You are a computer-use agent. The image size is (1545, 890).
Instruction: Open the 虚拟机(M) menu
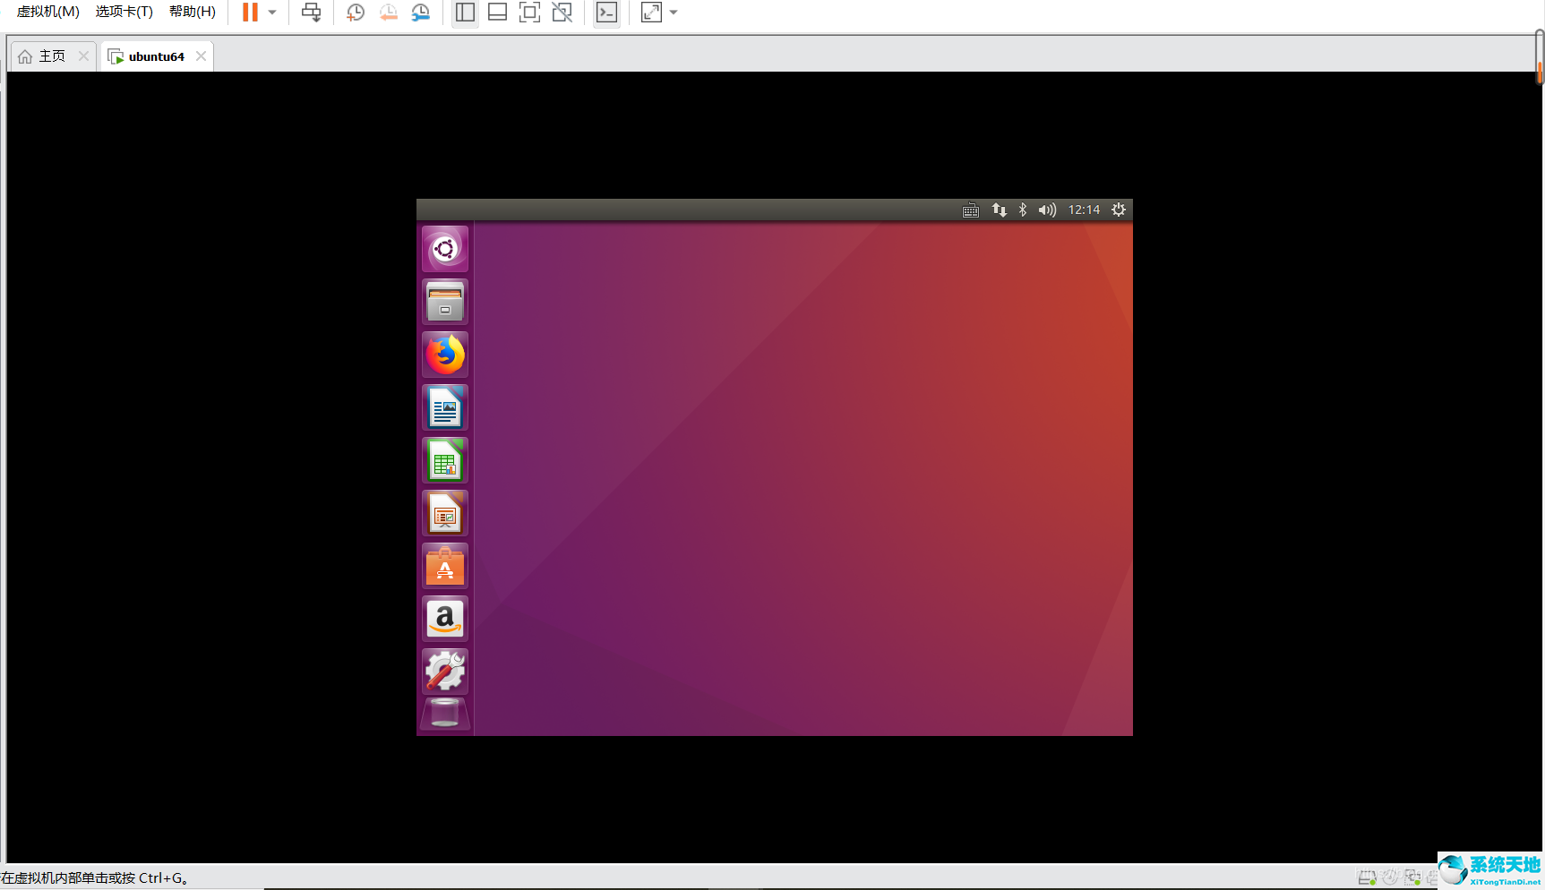[x=47, y=12]
